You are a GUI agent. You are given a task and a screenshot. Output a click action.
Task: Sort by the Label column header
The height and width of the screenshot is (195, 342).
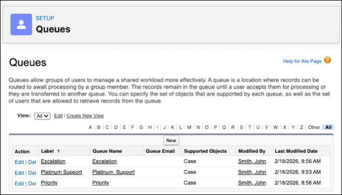coord(47,151)
